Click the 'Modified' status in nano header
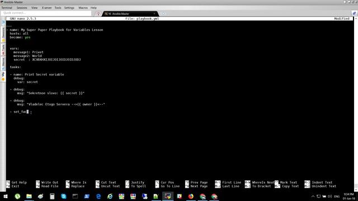The height and width of the screenshot is (201, 358). 342,18
